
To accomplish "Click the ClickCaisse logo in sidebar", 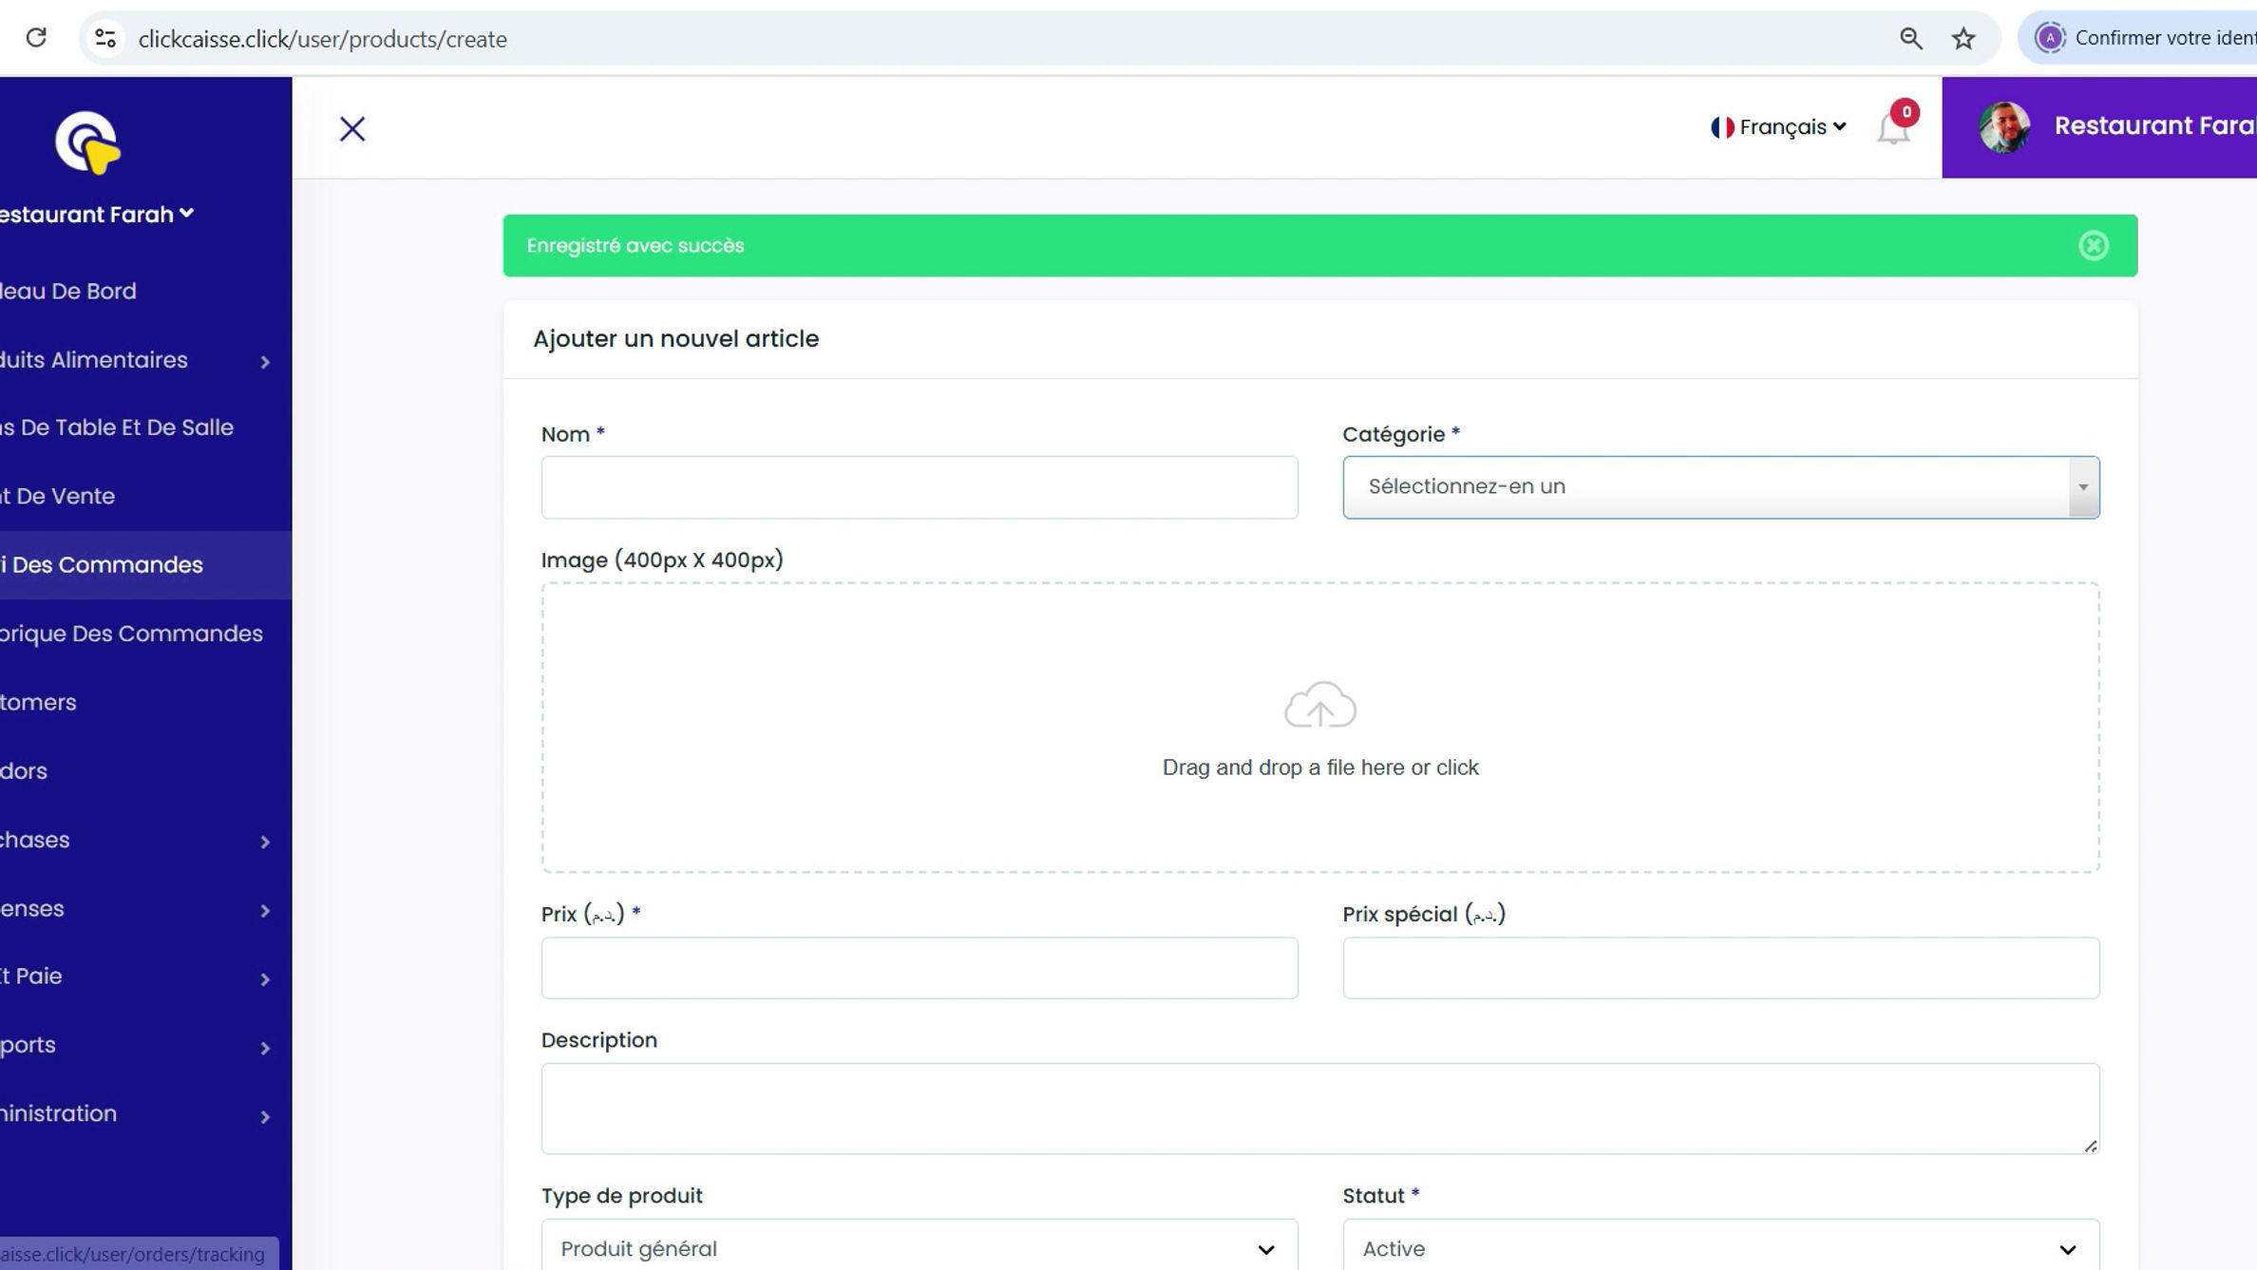I will tap(87, 143).
